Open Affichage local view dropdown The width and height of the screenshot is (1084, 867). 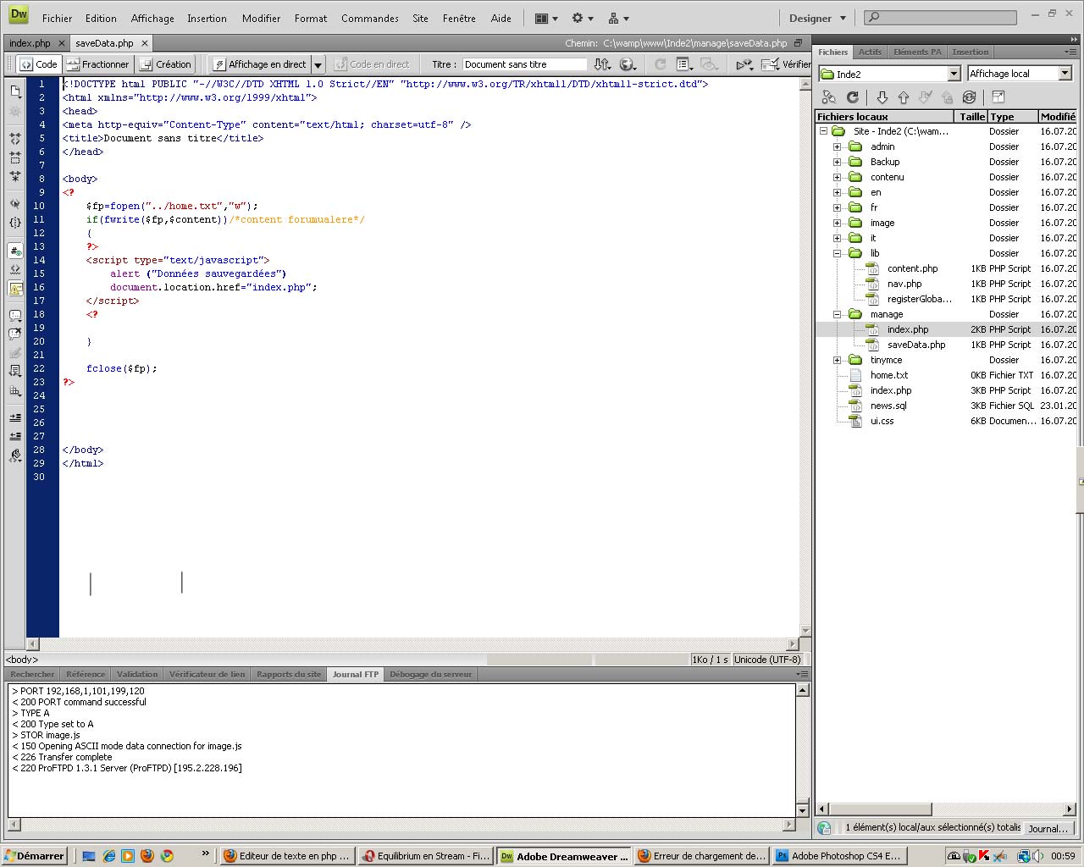1020,74
